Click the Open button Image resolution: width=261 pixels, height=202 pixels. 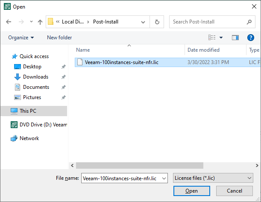click(192, 191)
